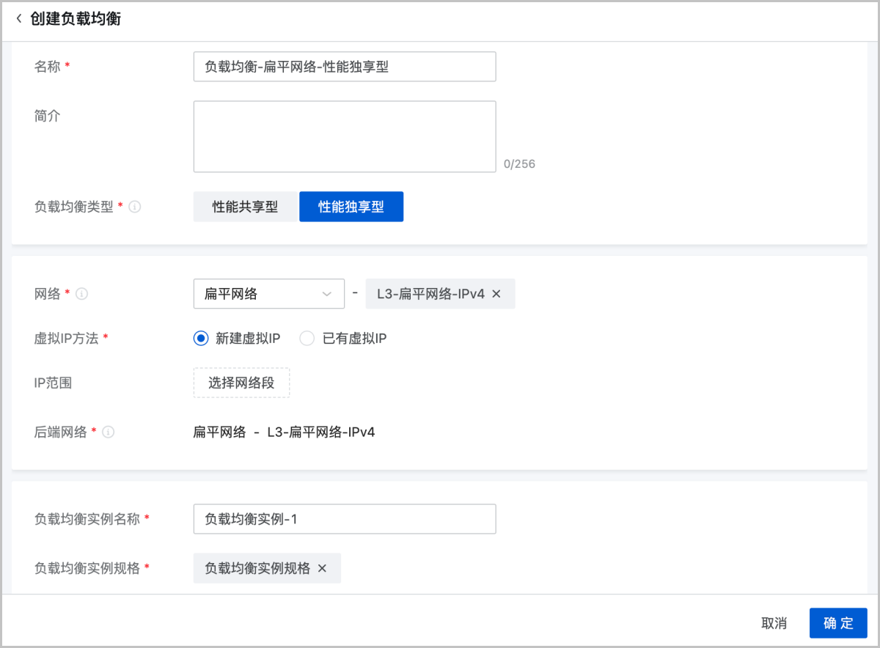Remove the 负载均衡实例规格 tag
The width and height of the screenshot is (880, 648).
coord(322,568)
